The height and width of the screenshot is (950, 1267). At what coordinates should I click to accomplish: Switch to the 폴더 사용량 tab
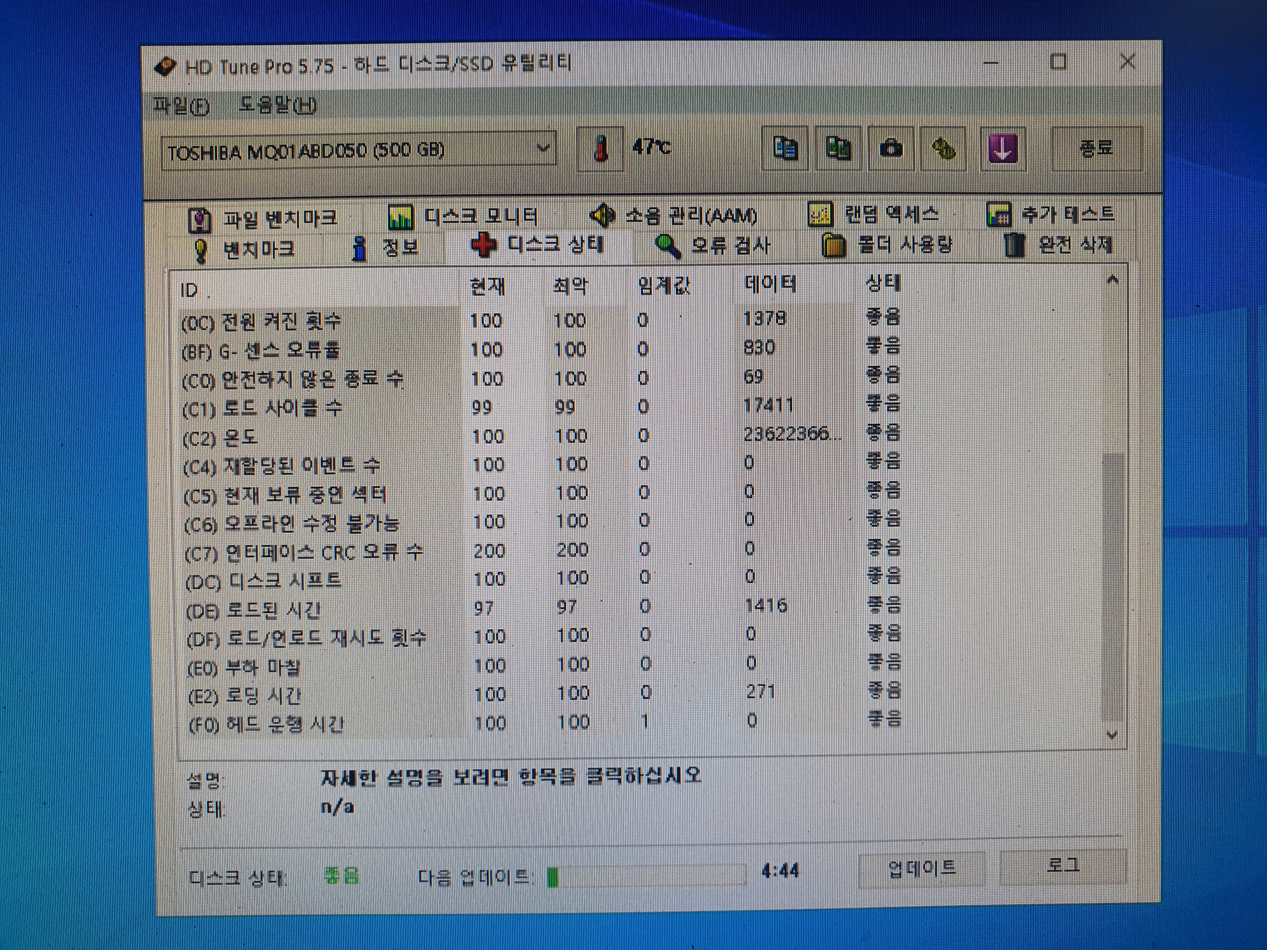(887, 245)
